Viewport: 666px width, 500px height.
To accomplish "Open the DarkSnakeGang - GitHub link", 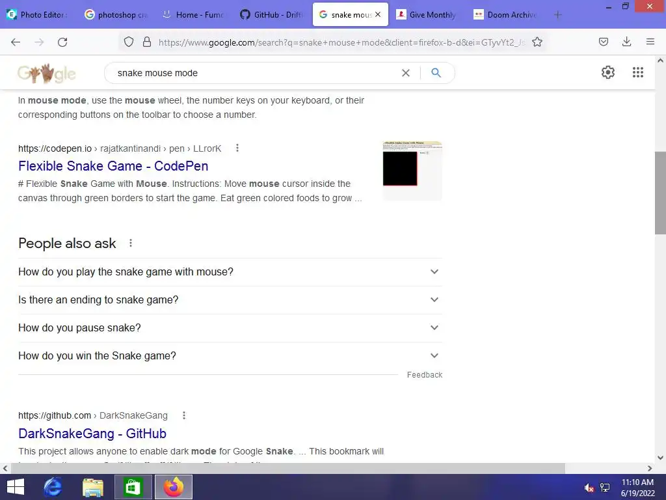I will pyautogui.click(x=92, y=433).
